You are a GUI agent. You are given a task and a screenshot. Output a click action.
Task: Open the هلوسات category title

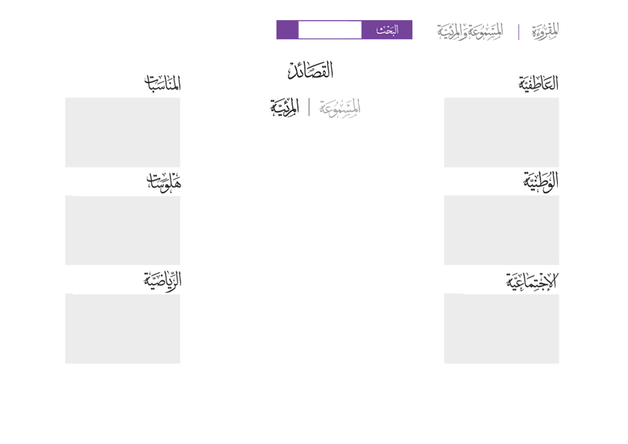point(164,182)
